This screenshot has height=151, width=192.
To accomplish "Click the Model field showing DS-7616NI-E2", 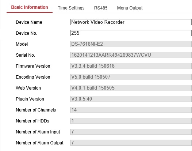I will (x=131, y=44).
